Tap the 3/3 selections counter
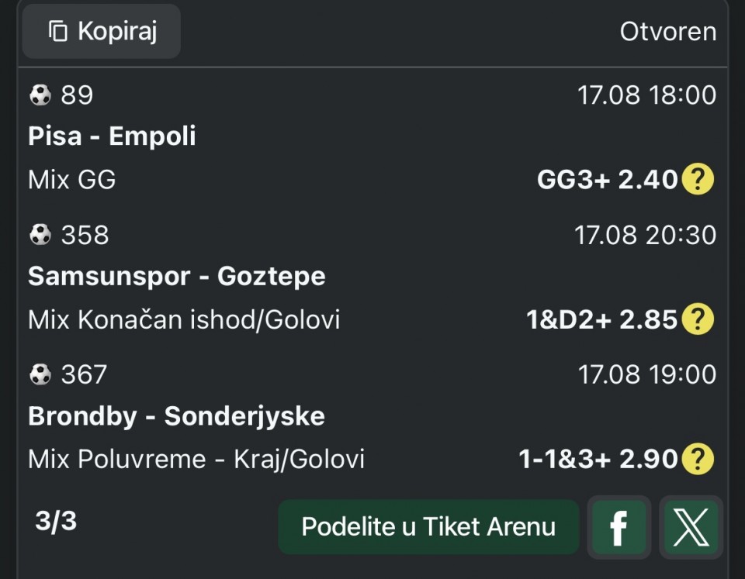 (x=56, y=521)
